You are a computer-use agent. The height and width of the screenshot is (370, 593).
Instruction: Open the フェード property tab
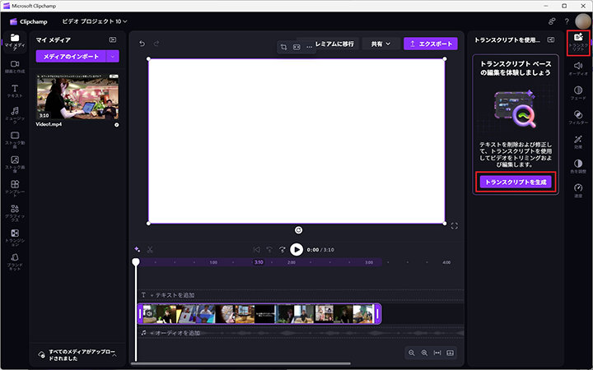pyautogui.click(x=578, y=93)
